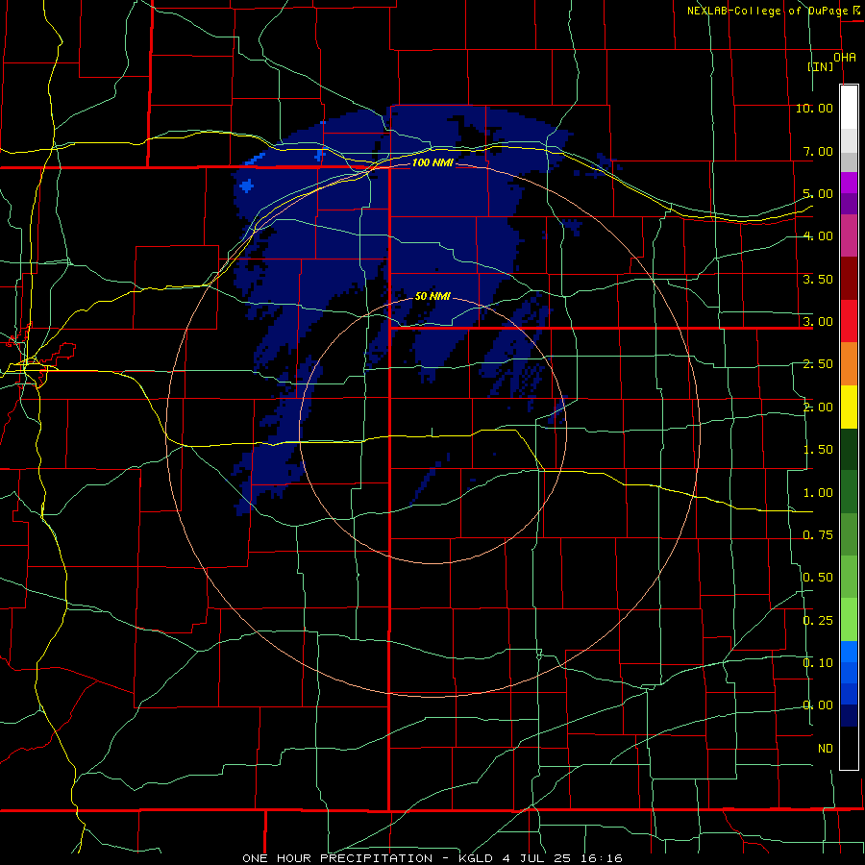Select the 2.50 legend value
Image resolution: width=865 pixels, height=865 pixels.
point(818,364)
